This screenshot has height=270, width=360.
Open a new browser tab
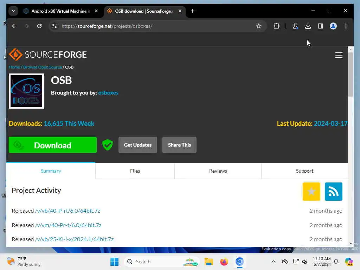[193, 11]
